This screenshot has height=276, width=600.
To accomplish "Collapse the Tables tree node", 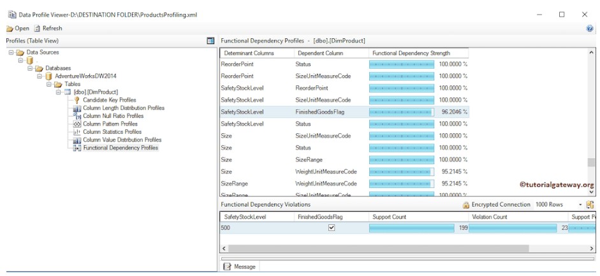I will tap(49, 84).
